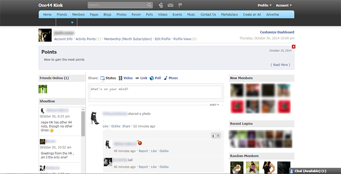Click the search magnifier icon

pyautogui.click(x=149, y=6)
